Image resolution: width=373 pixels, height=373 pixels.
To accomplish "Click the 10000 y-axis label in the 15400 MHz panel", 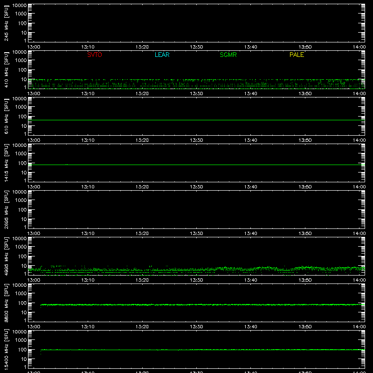I will pyautogui.click(x=20, y=332).
